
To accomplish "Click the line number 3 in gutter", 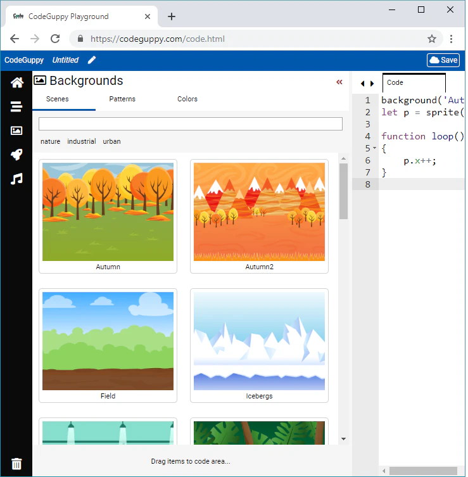I will point(368,124).
